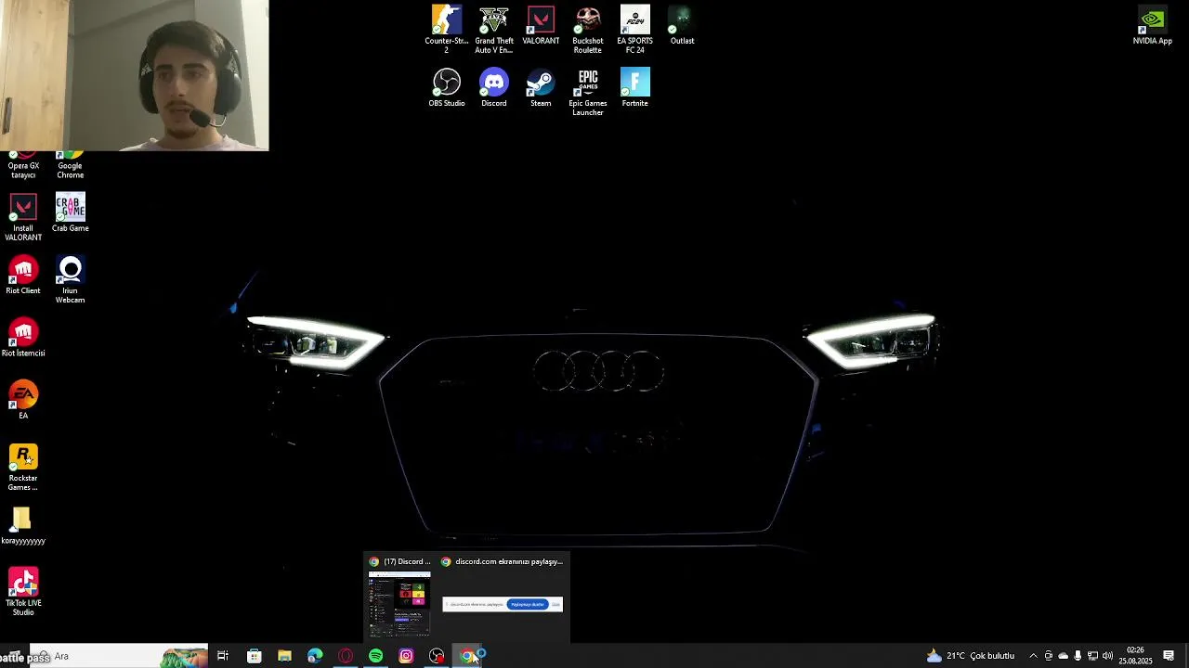
Task: Open the Crab Game desktop shortcut
Action: [71, 212]
